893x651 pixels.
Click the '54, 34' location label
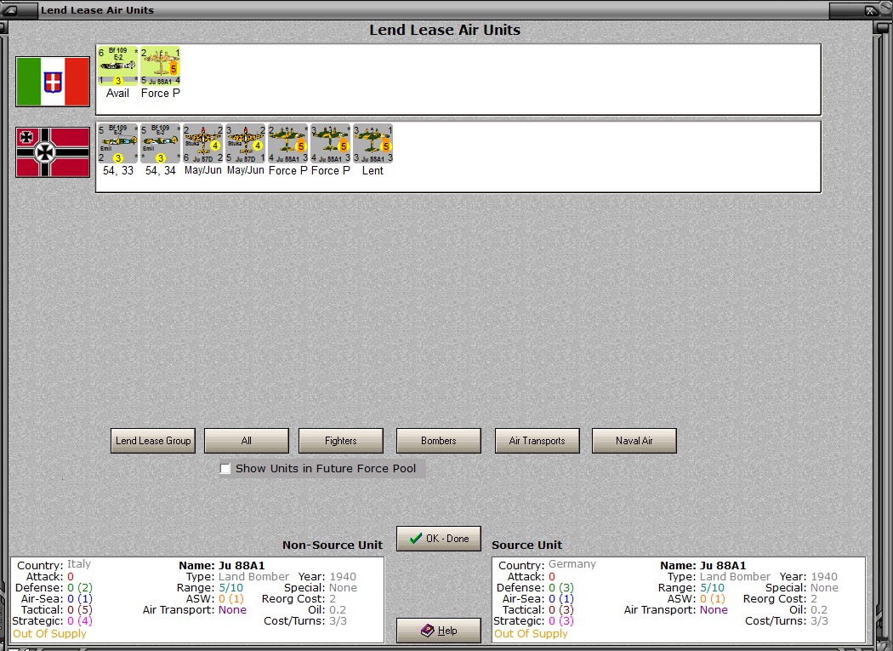point(160,170)
